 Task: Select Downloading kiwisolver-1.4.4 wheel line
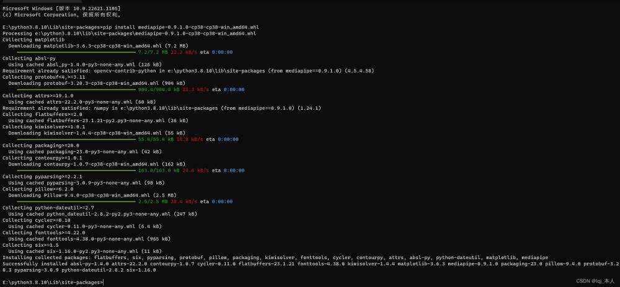pyautogui.click(x=97, y=133)
